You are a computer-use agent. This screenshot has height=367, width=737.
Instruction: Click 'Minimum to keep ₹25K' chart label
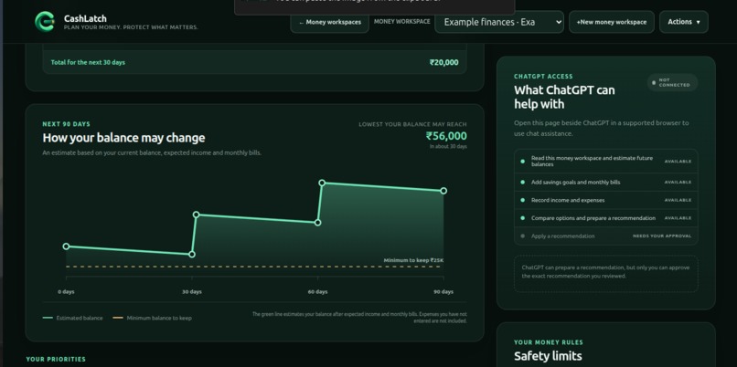413,260
